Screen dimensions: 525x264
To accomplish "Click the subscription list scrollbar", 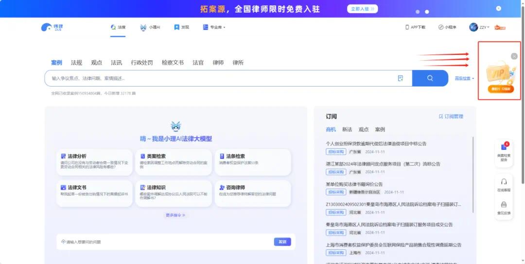I will (x=473, y=174).
